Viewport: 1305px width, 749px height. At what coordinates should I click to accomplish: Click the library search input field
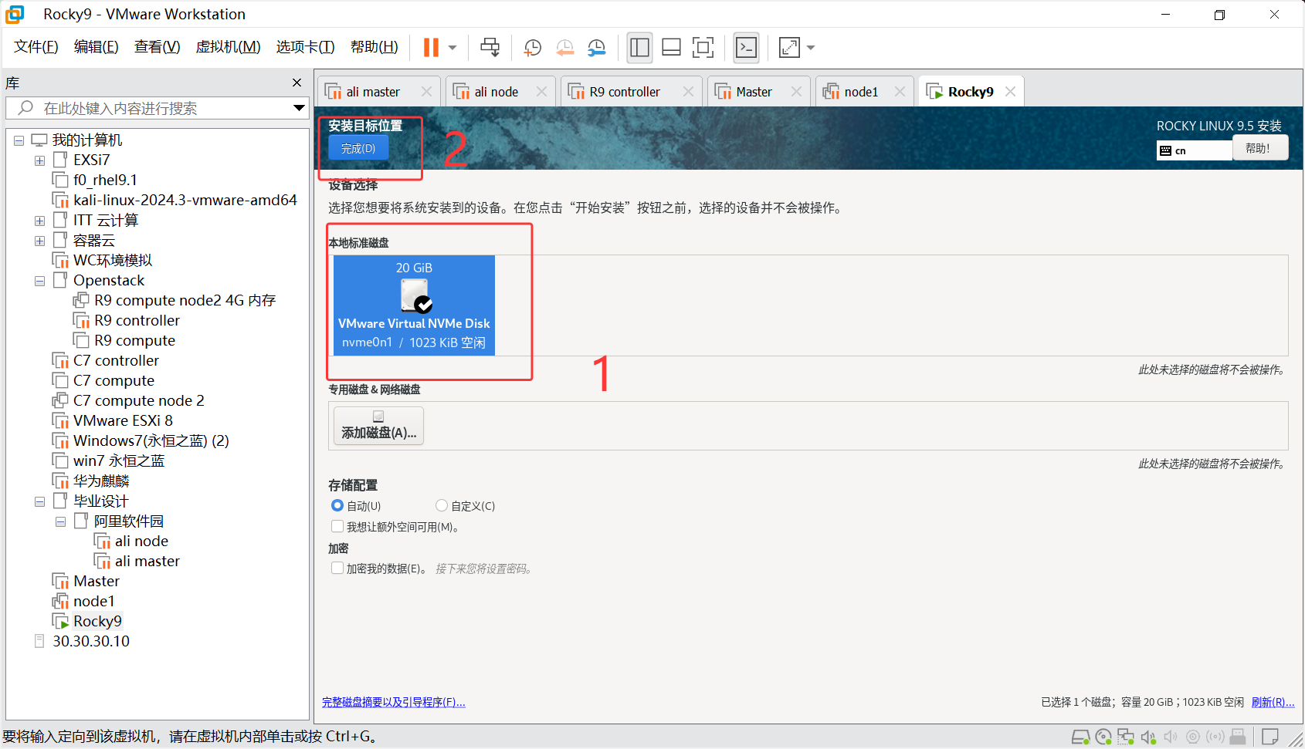[x=158, y=108]
